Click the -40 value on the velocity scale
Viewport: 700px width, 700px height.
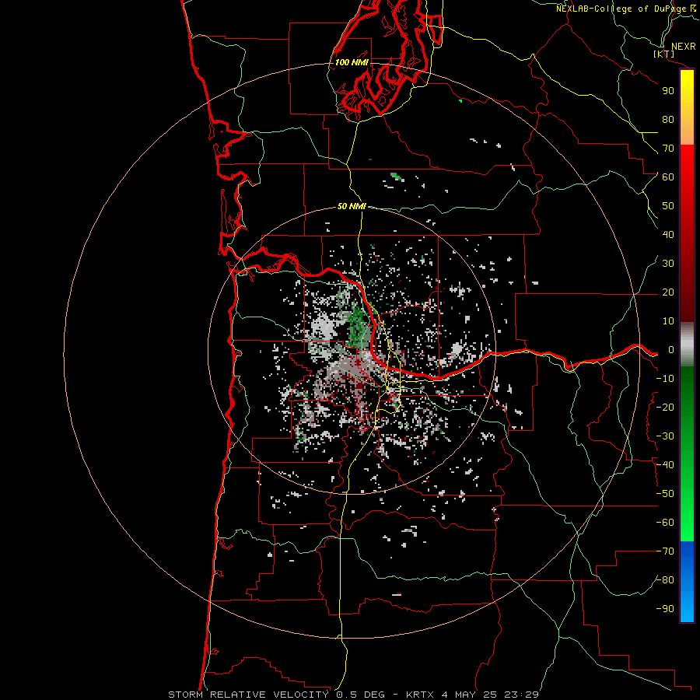click(665, 465)
